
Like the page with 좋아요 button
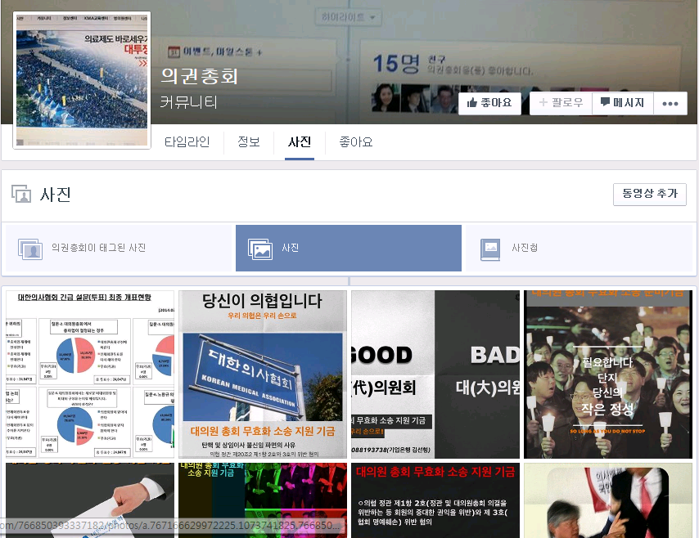point(489,103)
